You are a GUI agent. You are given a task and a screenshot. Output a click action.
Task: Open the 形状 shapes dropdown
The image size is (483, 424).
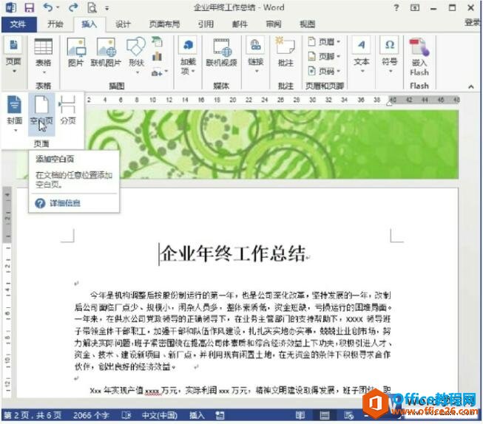(x=136, y=55)
